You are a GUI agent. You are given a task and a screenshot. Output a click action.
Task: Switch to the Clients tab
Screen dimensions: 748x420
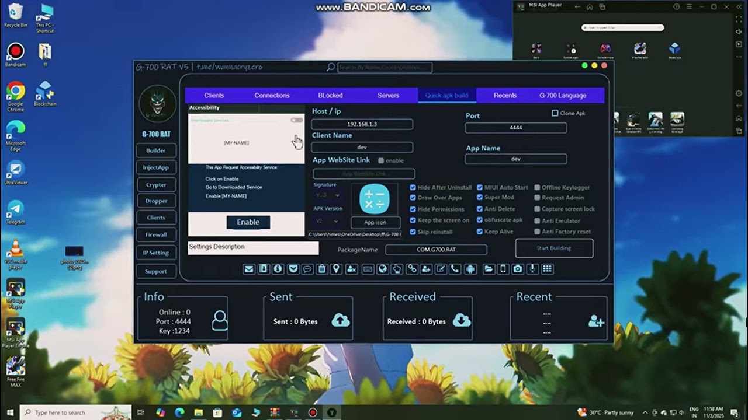point(214,95)
